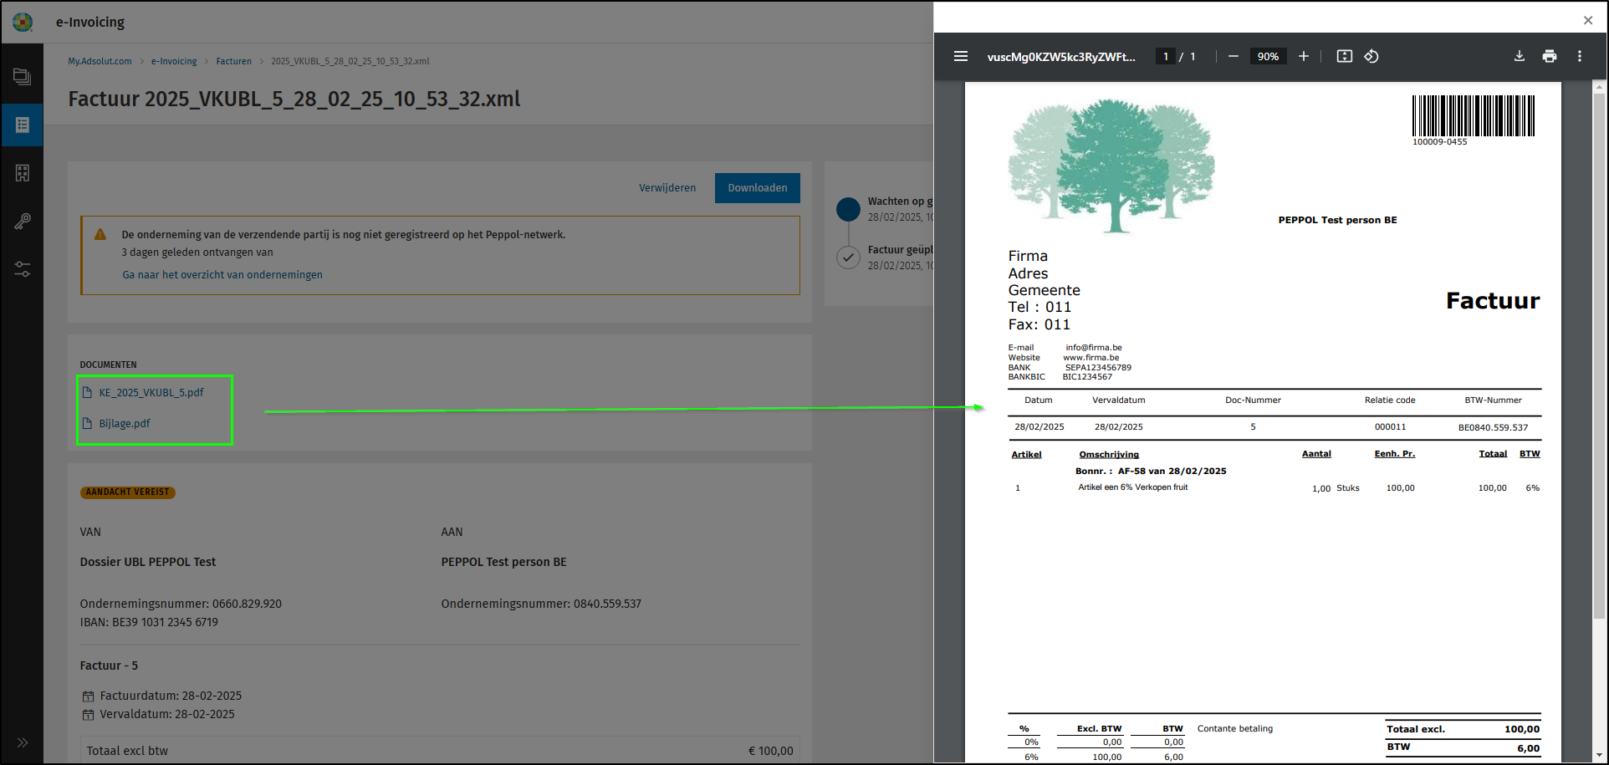The height and width of the screenshot is (765, 1609).
Task: Zoom in the PDF view
Action: [x=1303, y=56]
